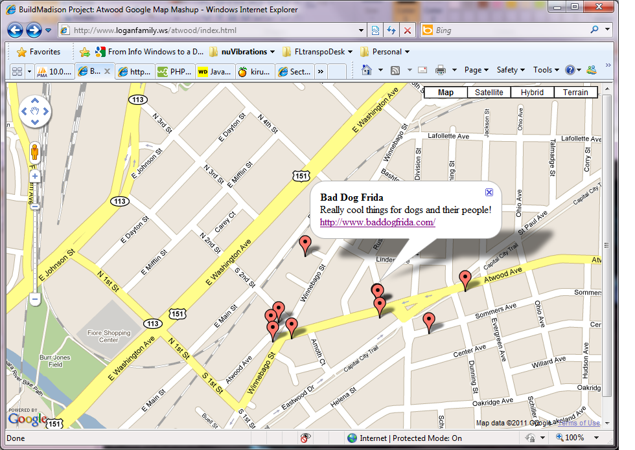Click the zoom out minus button

click(x=35, y=299)
